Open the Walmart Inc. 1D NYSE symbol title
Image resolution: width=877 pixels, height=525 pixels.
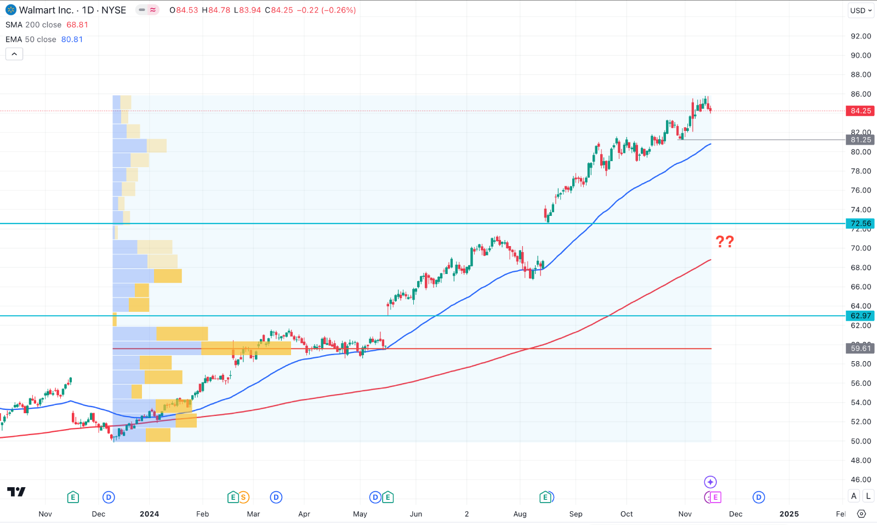(72, 10)
